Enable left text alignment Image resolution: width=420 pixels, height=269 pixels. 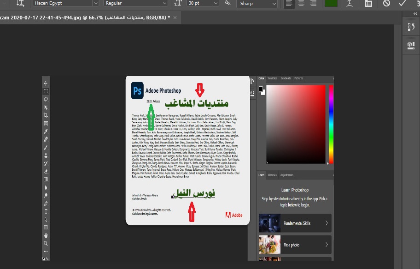click(x=289, y=3)
